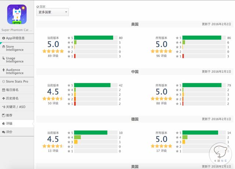Click the globe icon beside 国家
The height and width of the screenshot is (169, 235).
pyautogui.click(x=38, y=7)
